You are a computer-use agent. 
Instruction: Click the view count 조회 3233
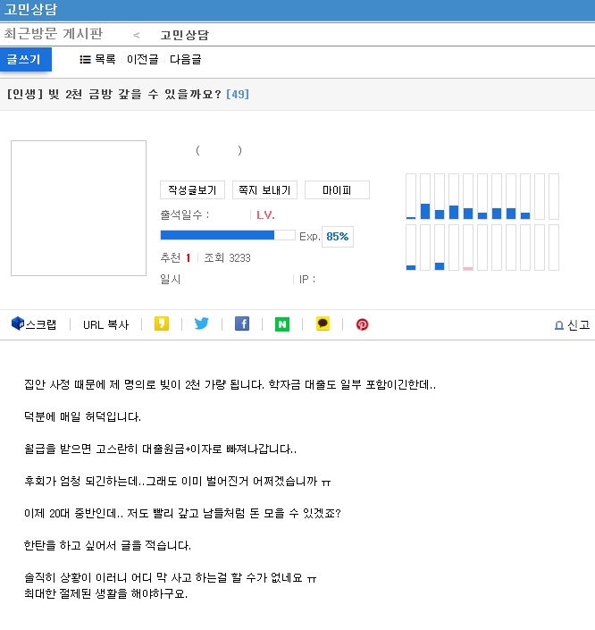click(228, 257)
